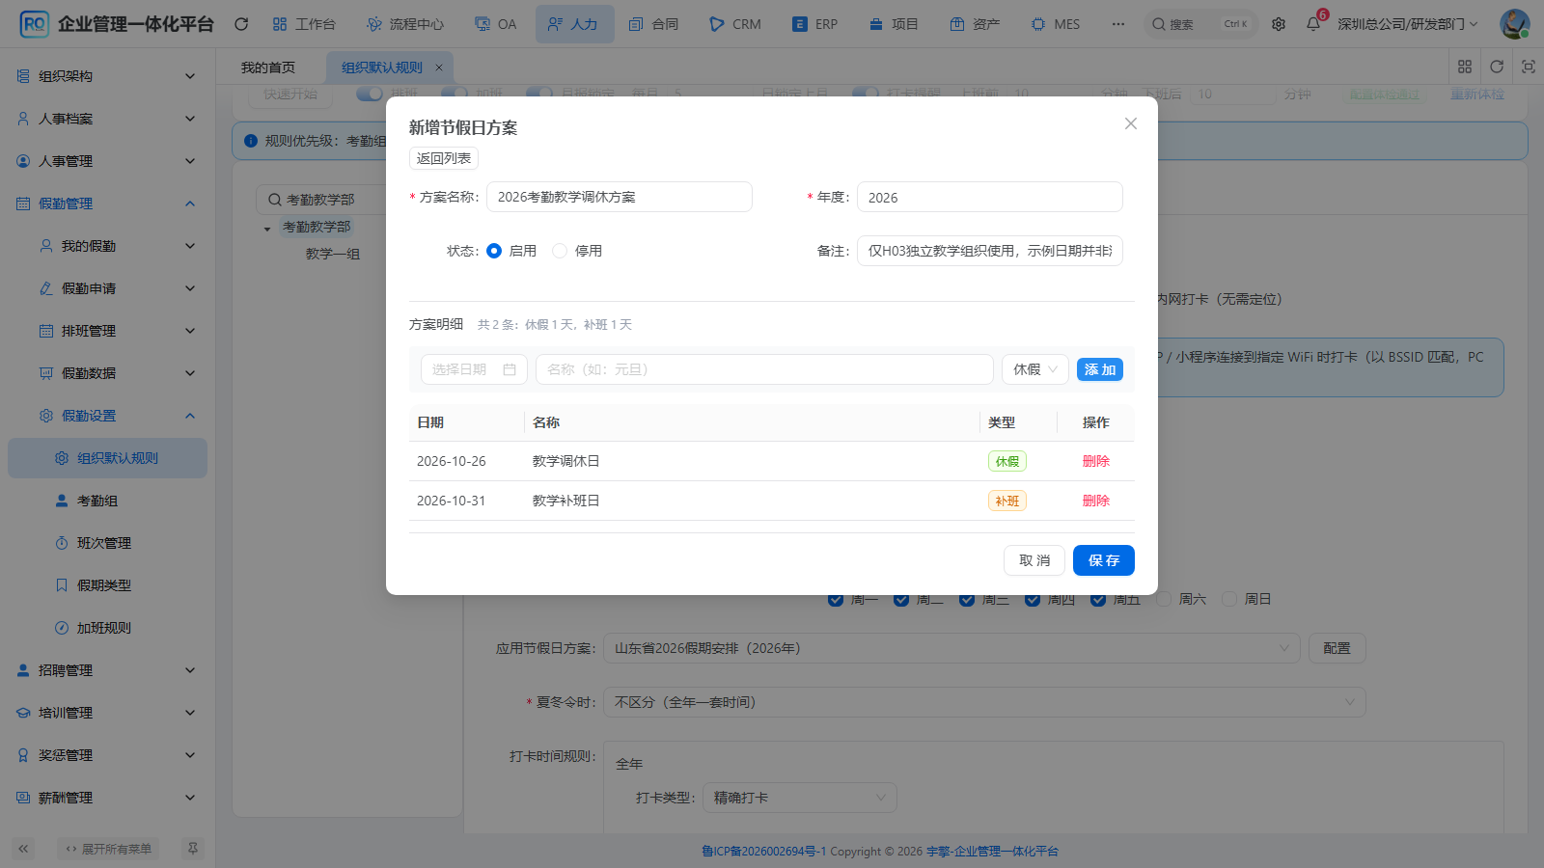The width and height of the screenshot is (1544, 868).
Task: Click the tab grid layout icon
Action: pyautogui.click(x=1465, y=67)
